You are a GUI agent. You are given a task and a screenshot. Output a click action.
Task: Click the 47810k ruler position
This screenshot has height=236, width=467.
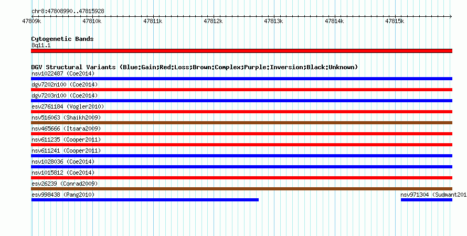(92, 21)
